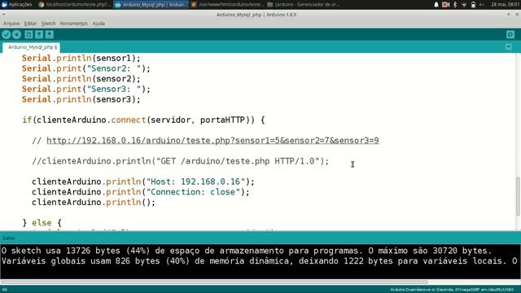Viewport: 521px width, 293px height.
Task: Open the Sketch menu
Action: 49,24
